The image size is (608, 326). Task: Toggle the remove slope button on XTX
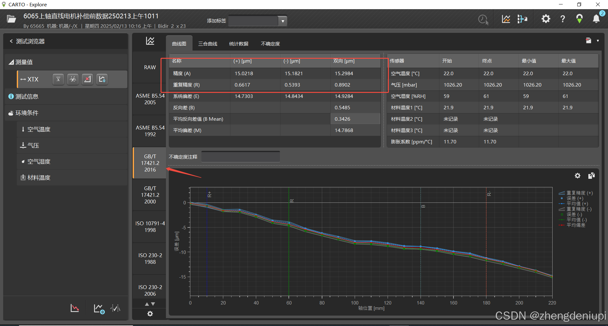(87, 79)
